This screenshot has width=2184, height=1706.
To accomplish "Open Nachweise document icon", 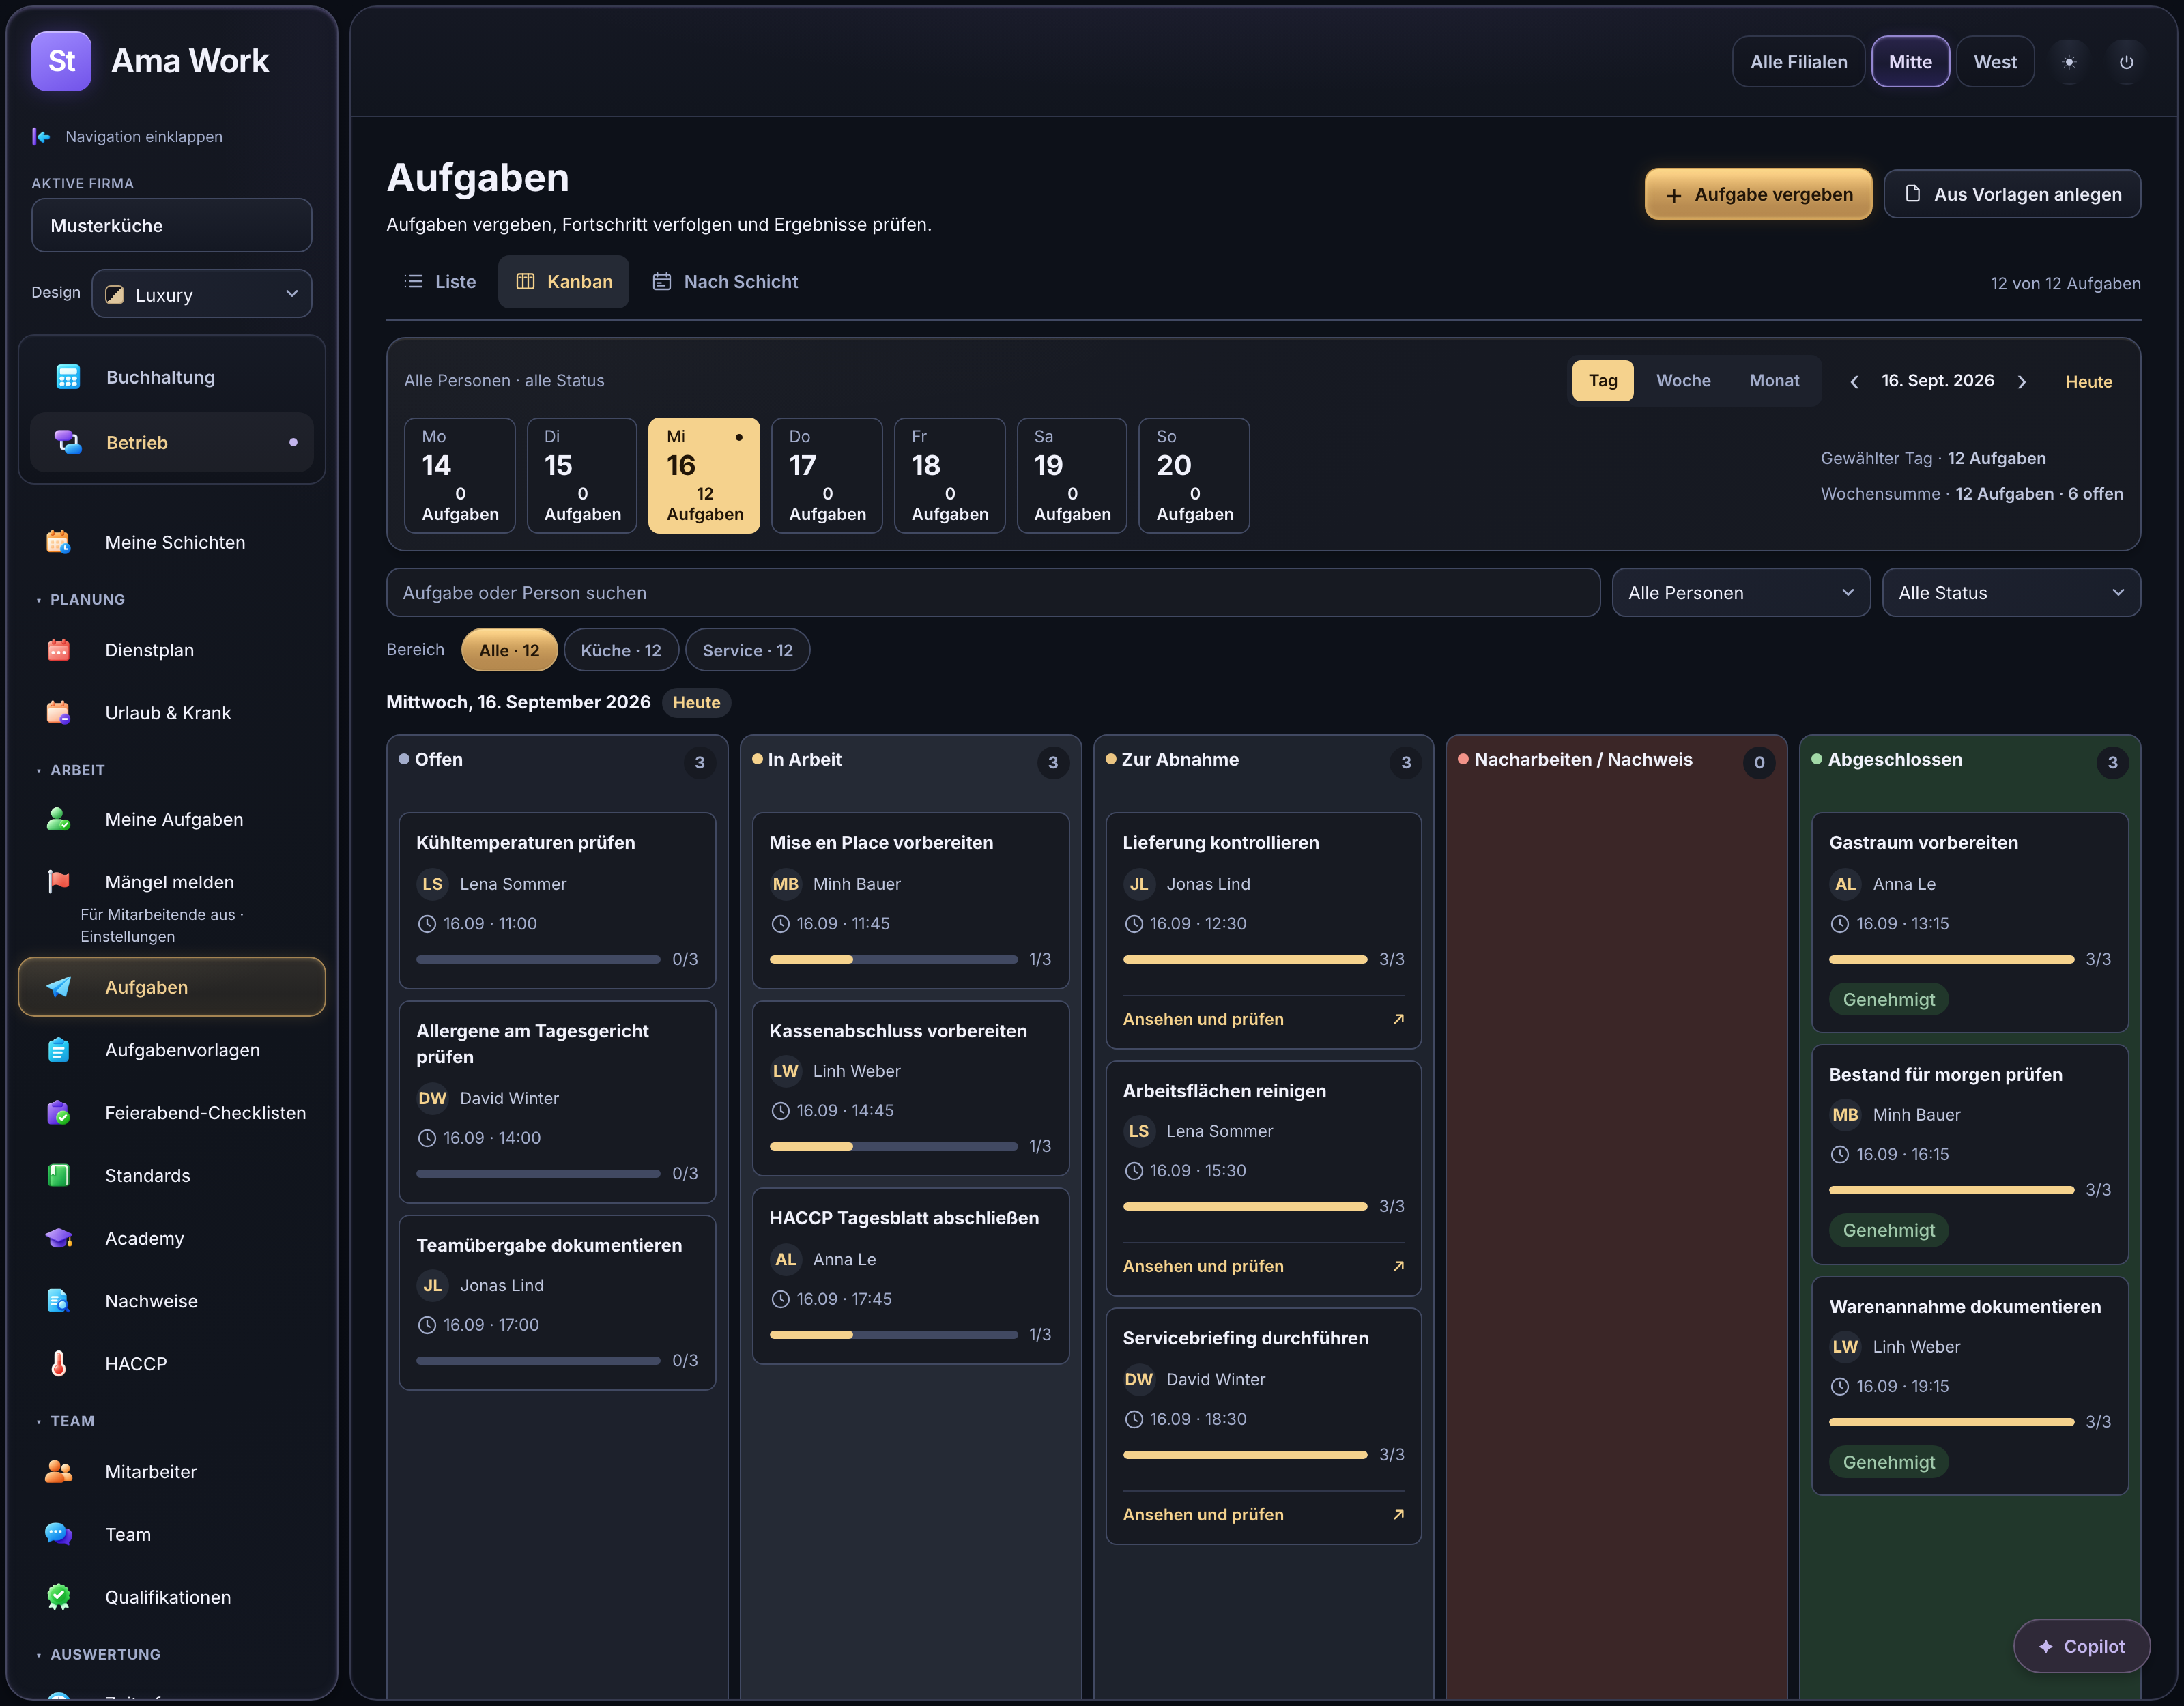I will point(59,1301).
